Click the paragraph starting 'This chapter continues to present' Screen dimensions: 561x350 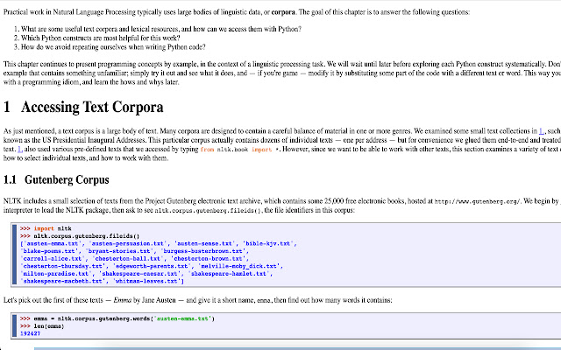click(x=282, y=73)
